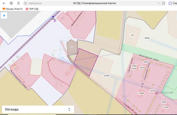Expand the Легенда panel

pyautogui.click(x=69, y=109)
